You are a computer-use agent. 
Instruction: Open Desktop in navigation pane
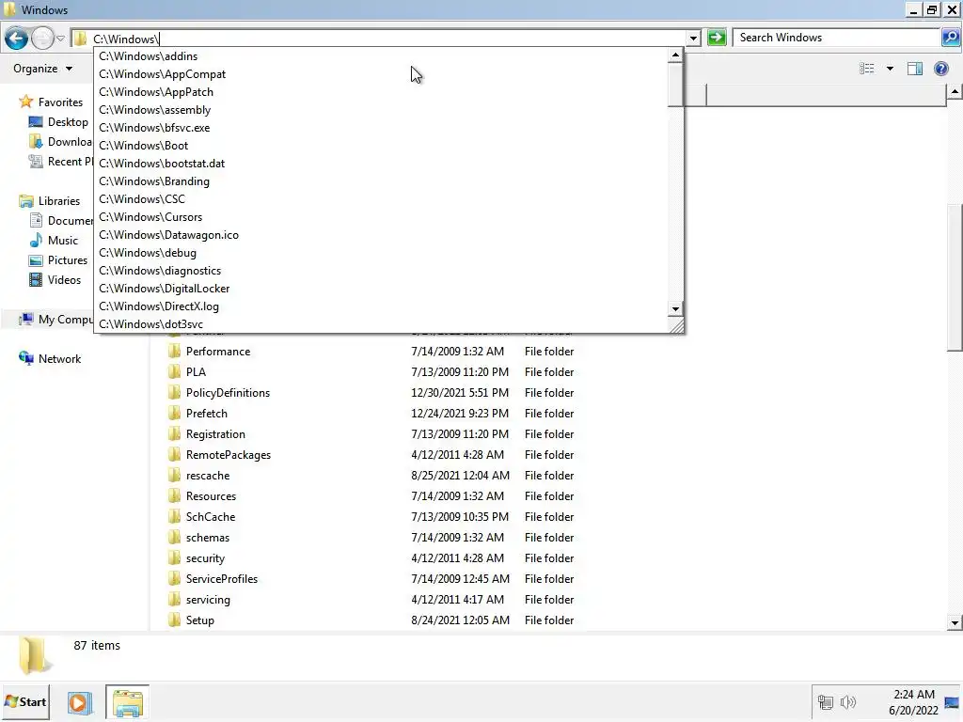[58, 121]
